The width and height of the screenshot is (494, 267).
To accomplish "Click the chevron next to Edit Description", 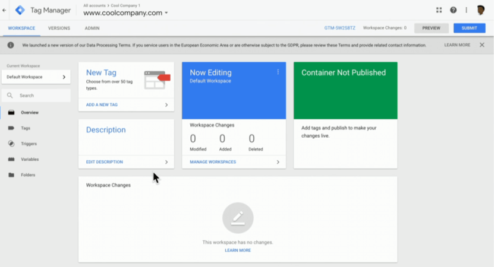I will pyautogui.click(x=166, y=162).
